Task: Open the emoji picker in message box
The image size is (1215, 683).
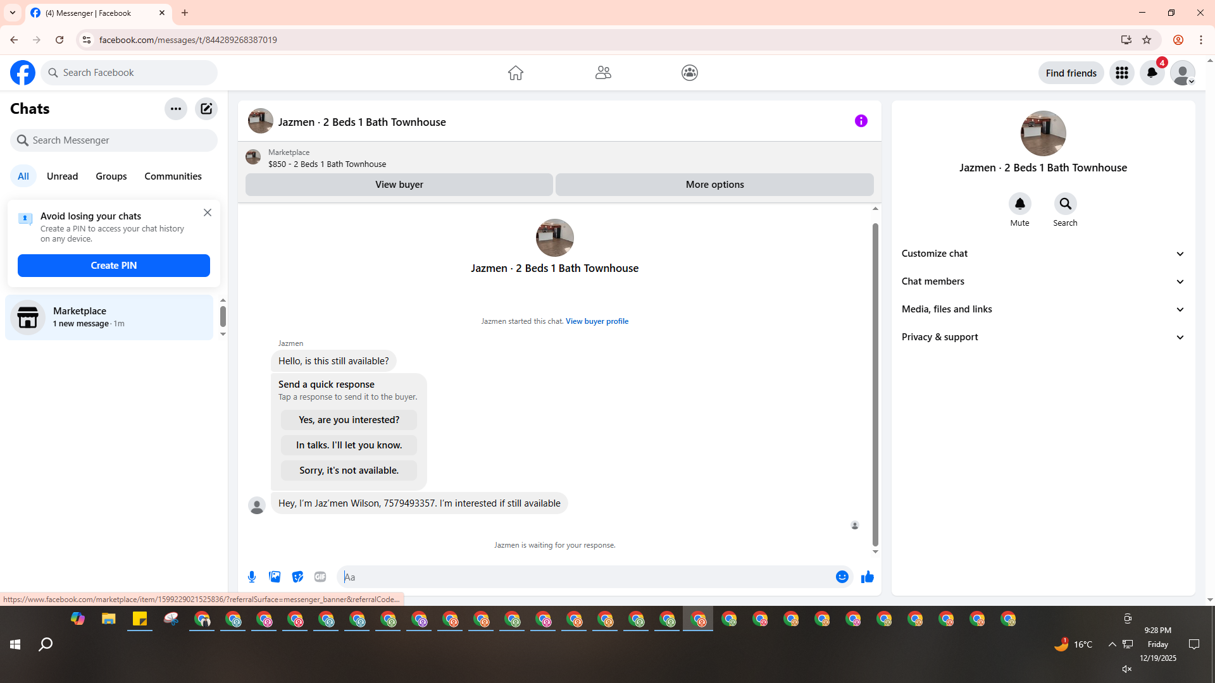Action: tap(842, 577)
